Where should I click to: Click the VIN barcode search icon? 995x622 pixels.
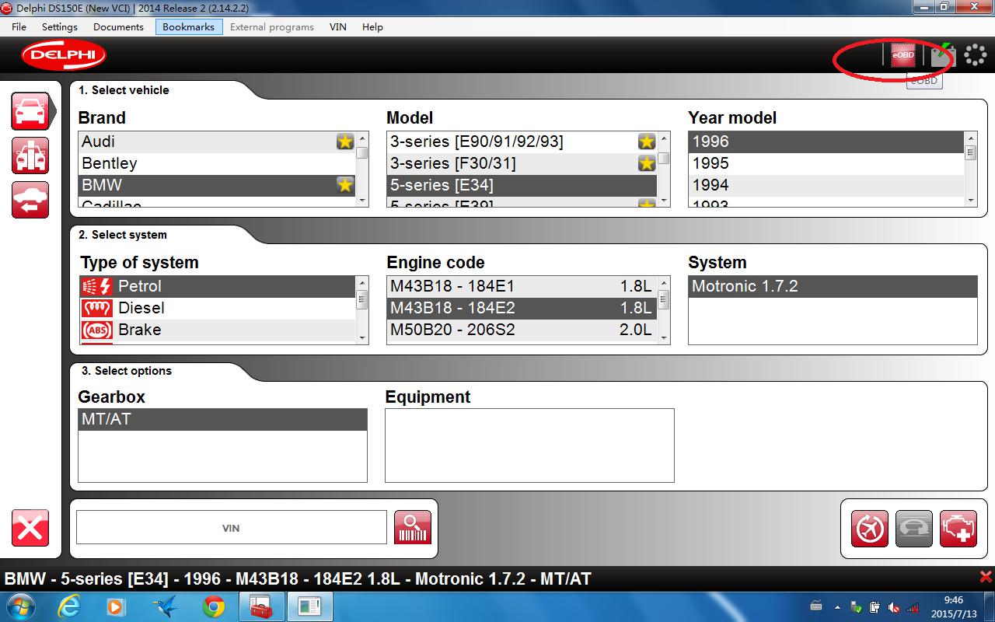pyautogui.click(x=413, y=528)
